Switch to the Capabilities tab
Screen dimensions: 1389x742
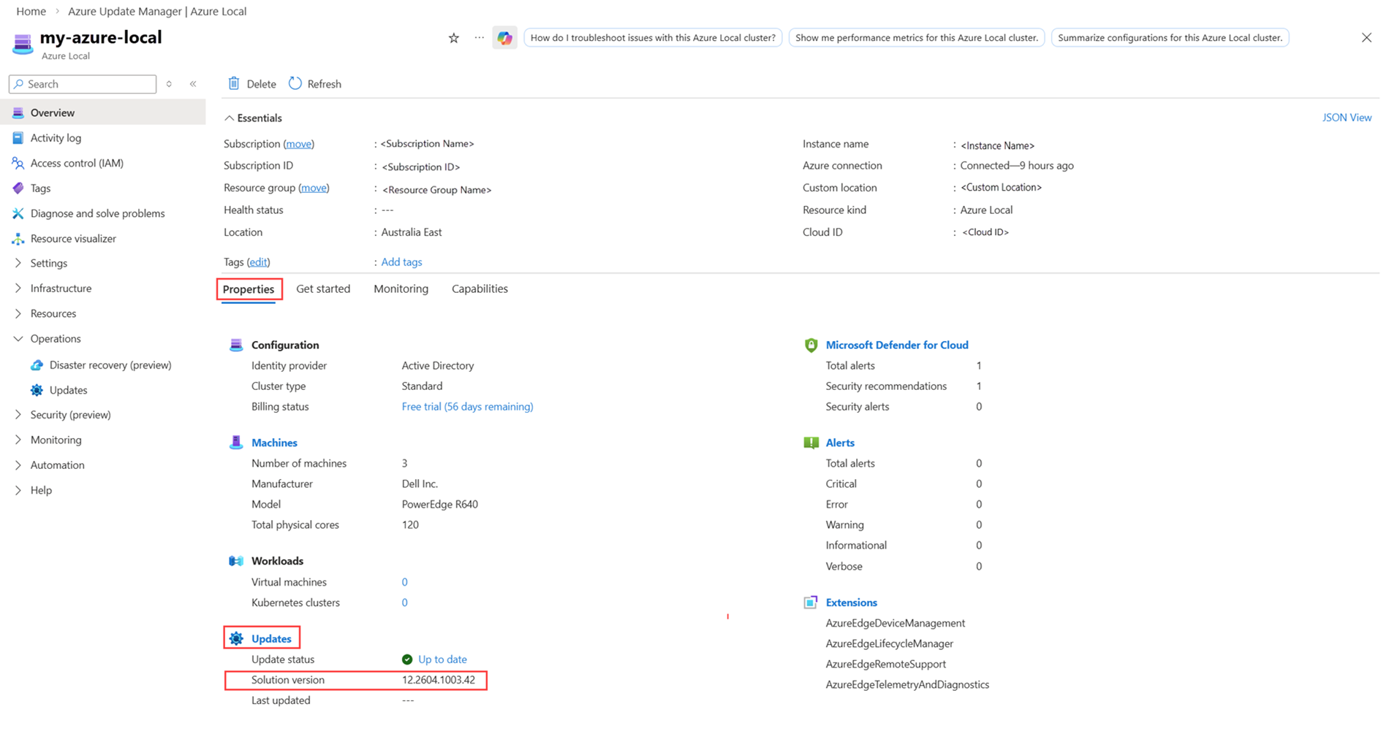[480, 288]
